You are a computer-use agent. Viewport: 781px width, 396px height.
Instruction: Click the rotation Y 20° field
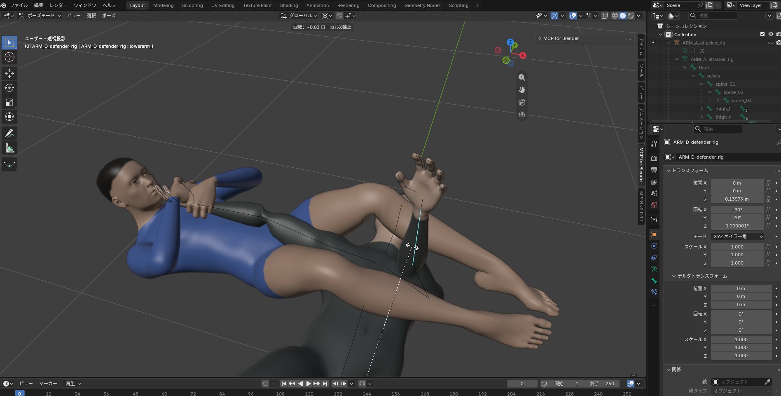737,218
